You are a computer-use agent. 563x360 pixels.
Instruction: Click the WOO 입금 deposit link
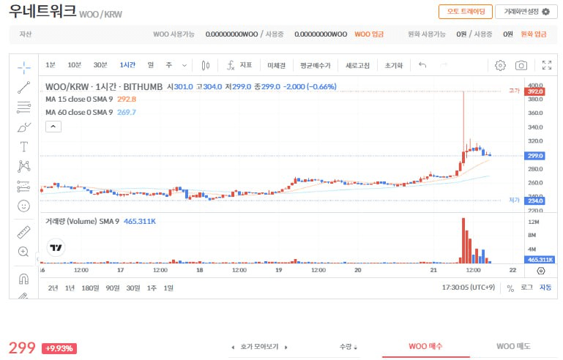[x=369, y=34]
